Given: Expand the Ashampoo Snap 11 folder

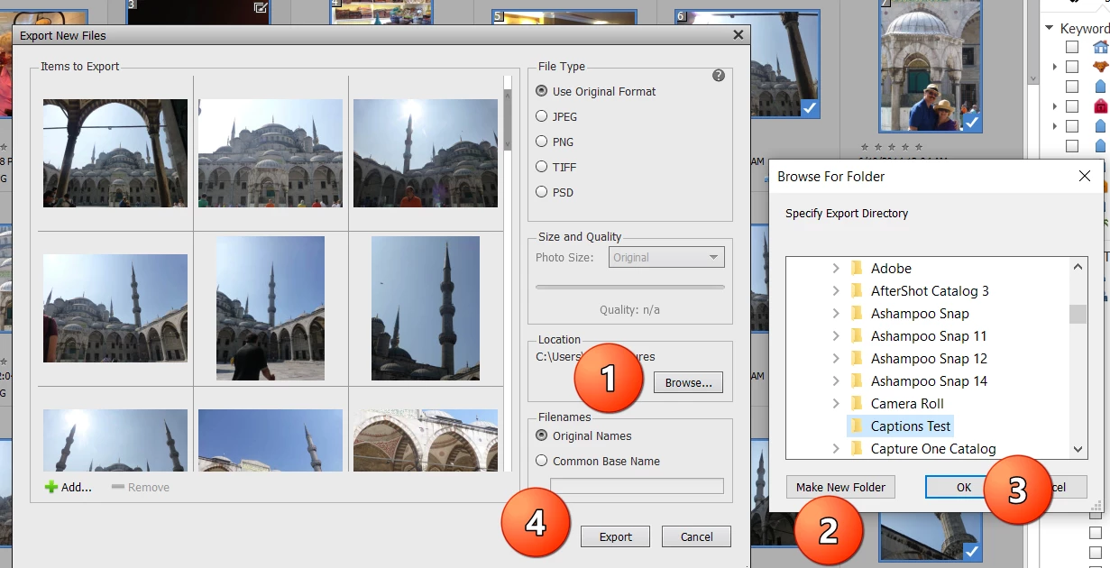Looking at the screenshot, I should [835, 335].
